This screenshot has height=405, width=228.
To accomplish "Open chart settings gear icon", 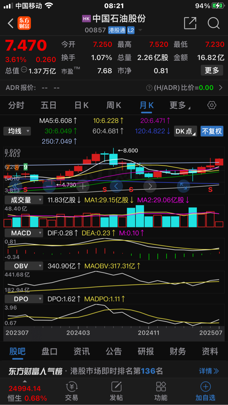I will coord(212,105).
